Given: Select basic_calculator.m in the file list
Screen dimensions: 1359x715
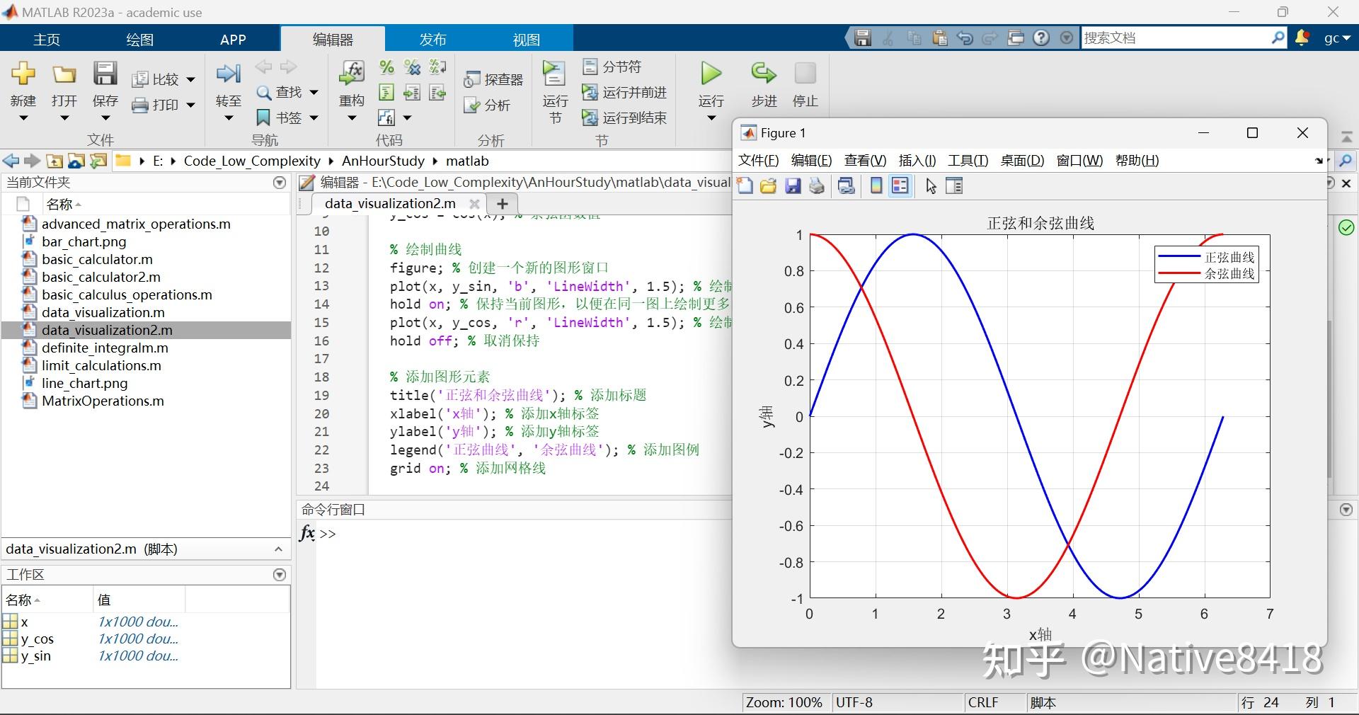Looking at the screenshot, I should click(x=97, y=259).
